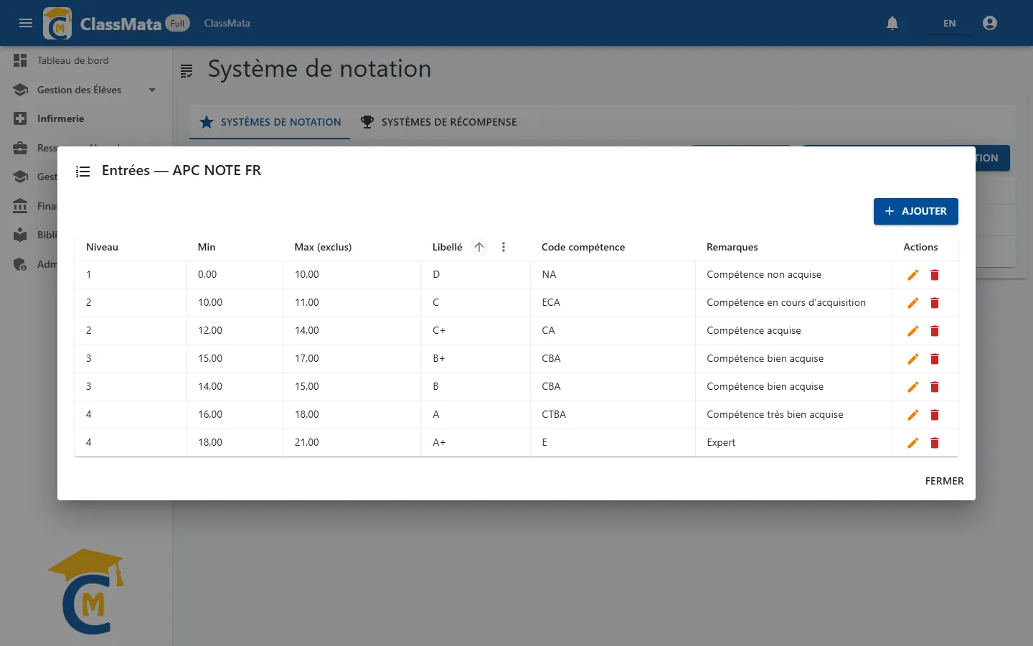Edit the ECA competence row
Screen dimensions: 1033x646
(912, 303)
